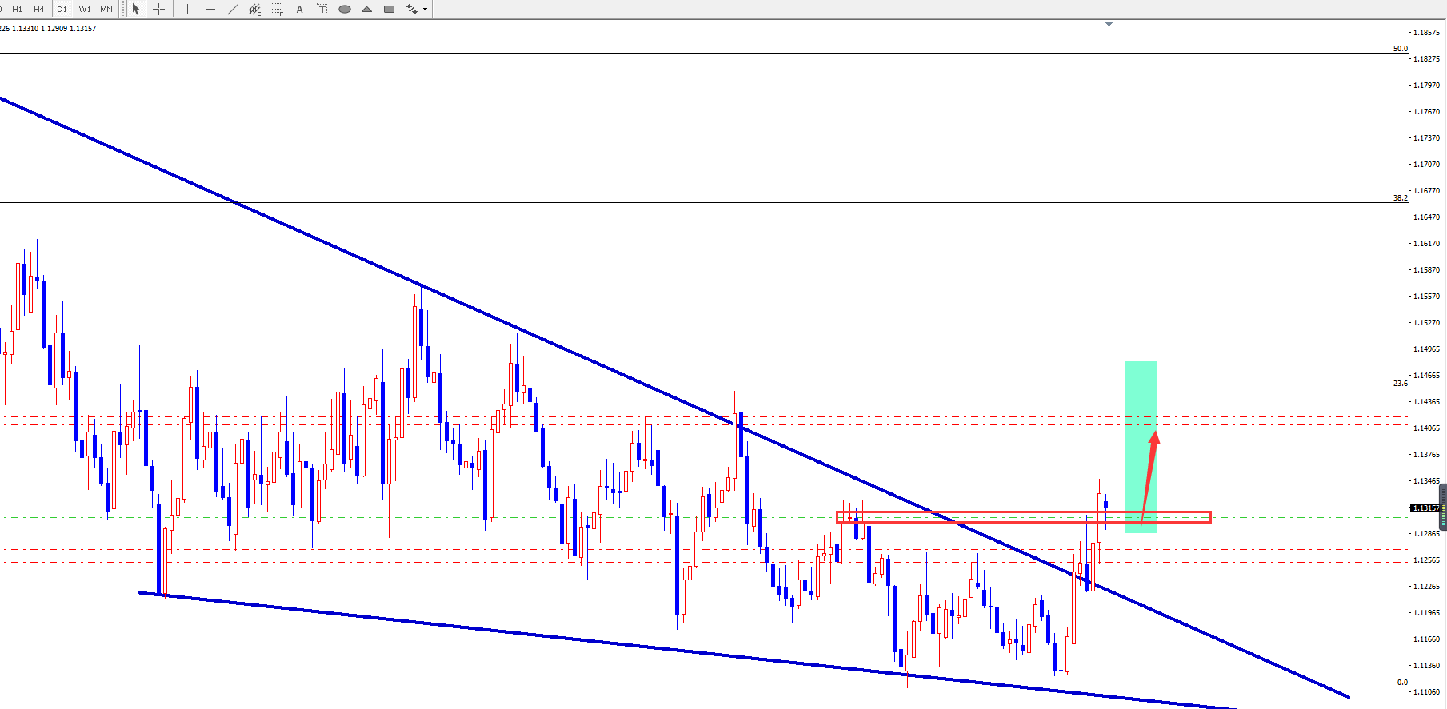Viewport: 1447px width, 709px height.
Task: Switch chart to MN monthly timeframe
Action: coord(106,9)
